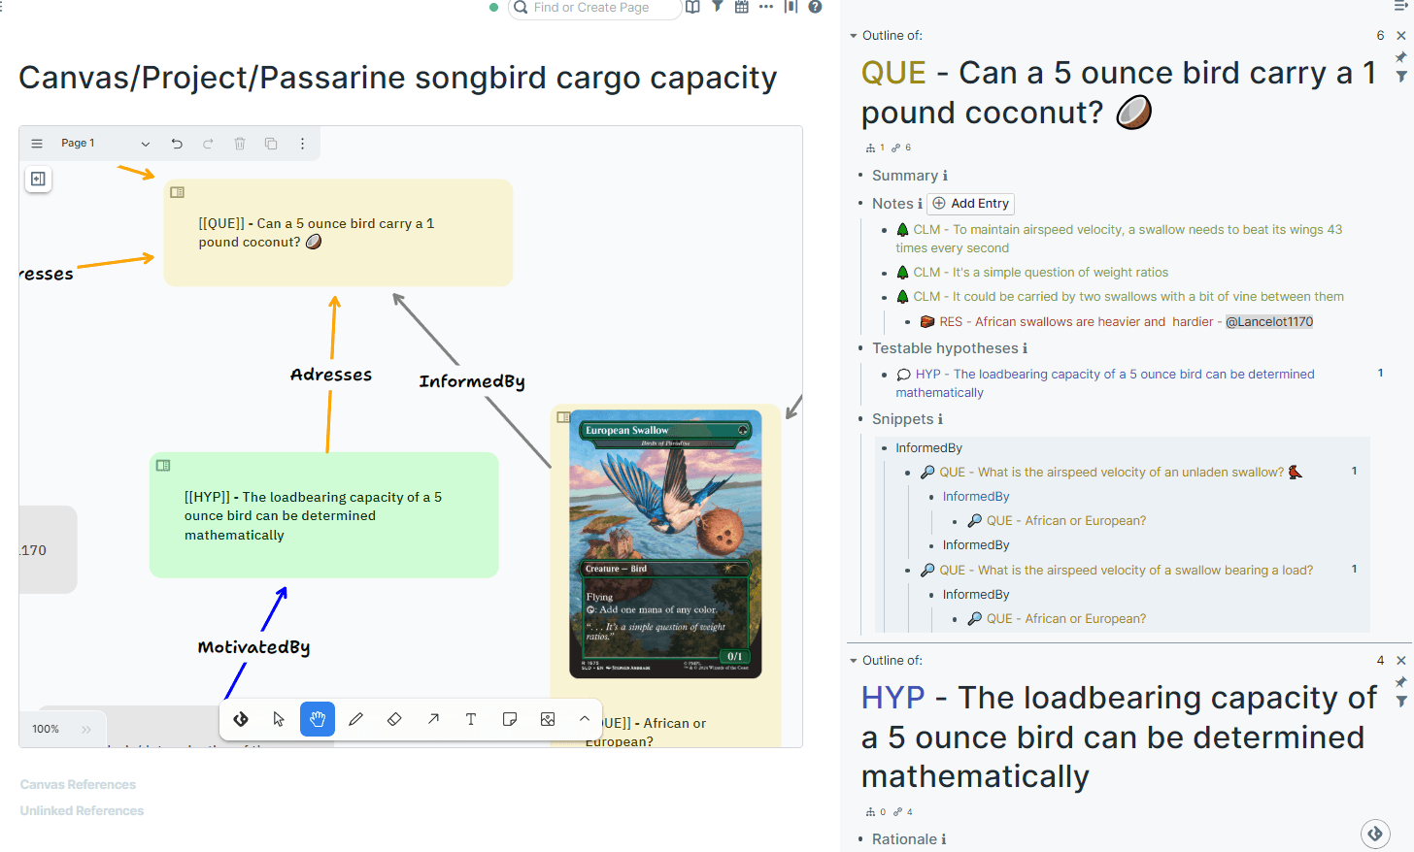Image resolution: width=1414 pixels, height=852 pixels.
Task: Select the arrow tool in canvas toolbar
Action: point(433,719)
